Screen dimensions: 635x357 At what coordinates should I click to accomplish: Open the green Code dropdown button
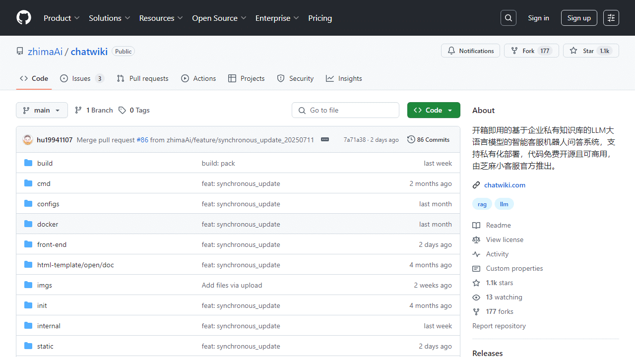pyautogui.click(x=434, y=110)
